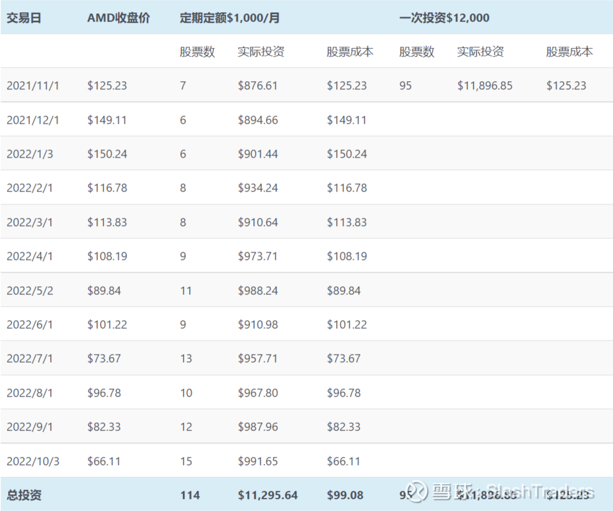Select the 一次投资$12,000 header cell
Image resolution: width=613 pixels, height=511 pixels.
coord(444,18)
